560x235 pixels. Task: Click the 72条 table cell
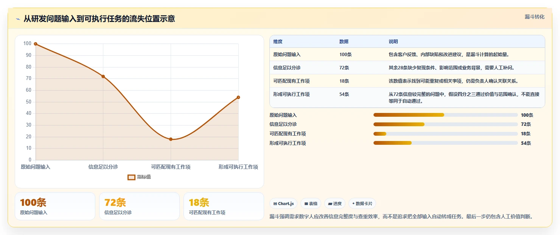point(344,68)
